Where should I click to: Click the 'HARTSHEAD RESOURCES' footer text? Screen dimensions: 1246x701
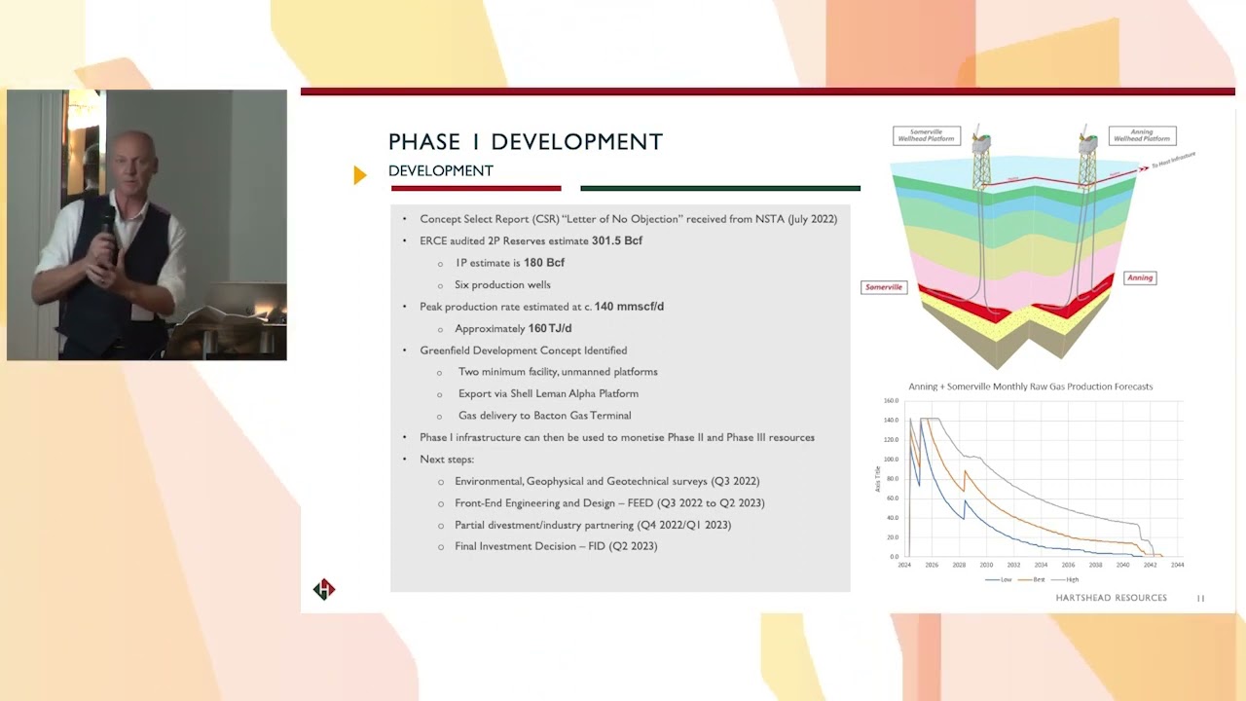1111,598
